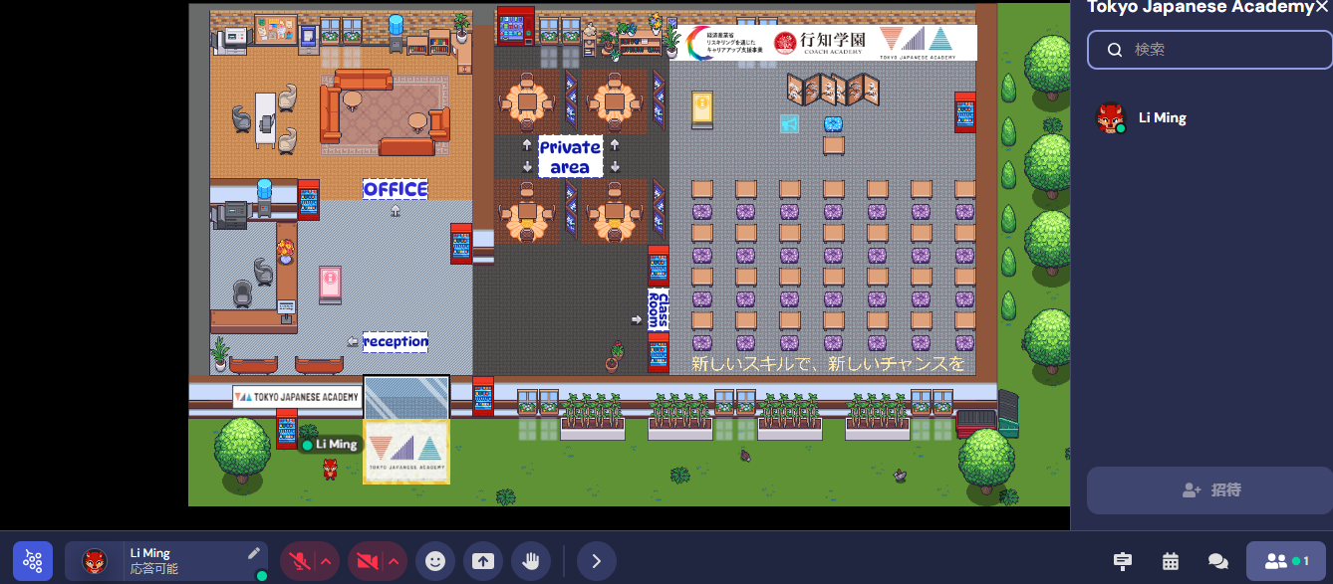Open the emoji reactions picker
The image size is (1333, 584).
[x=434, y=561]
